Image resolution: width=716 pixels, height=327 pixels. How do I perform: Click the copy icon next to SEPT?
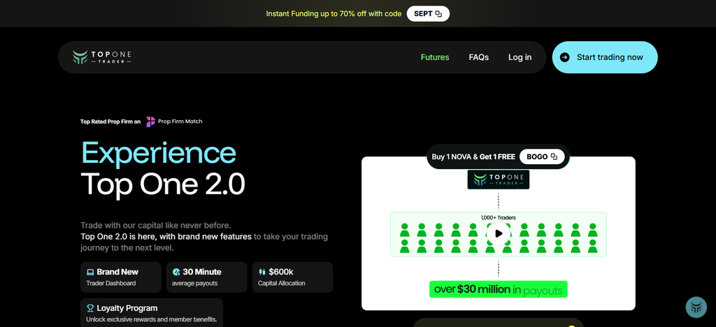[x=439, y=14]
